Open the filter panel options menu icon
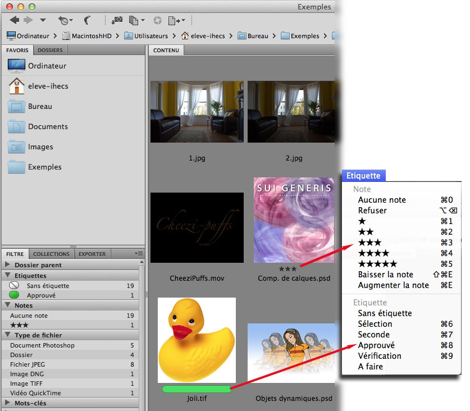The height and width of the screenshot is (411, 470). (139, 254)
